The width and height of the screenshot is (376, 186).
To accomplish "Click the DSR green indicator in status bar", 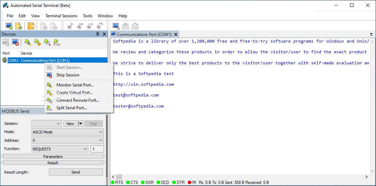I will click(143, 183).
